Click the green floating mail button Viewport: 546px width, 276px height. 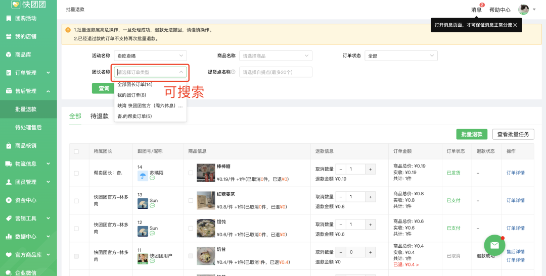coord(494,245)
